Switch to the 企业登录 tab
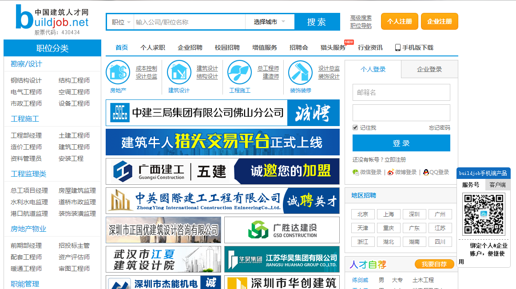This screenshot has width=516, height=289. click(429, 69)
